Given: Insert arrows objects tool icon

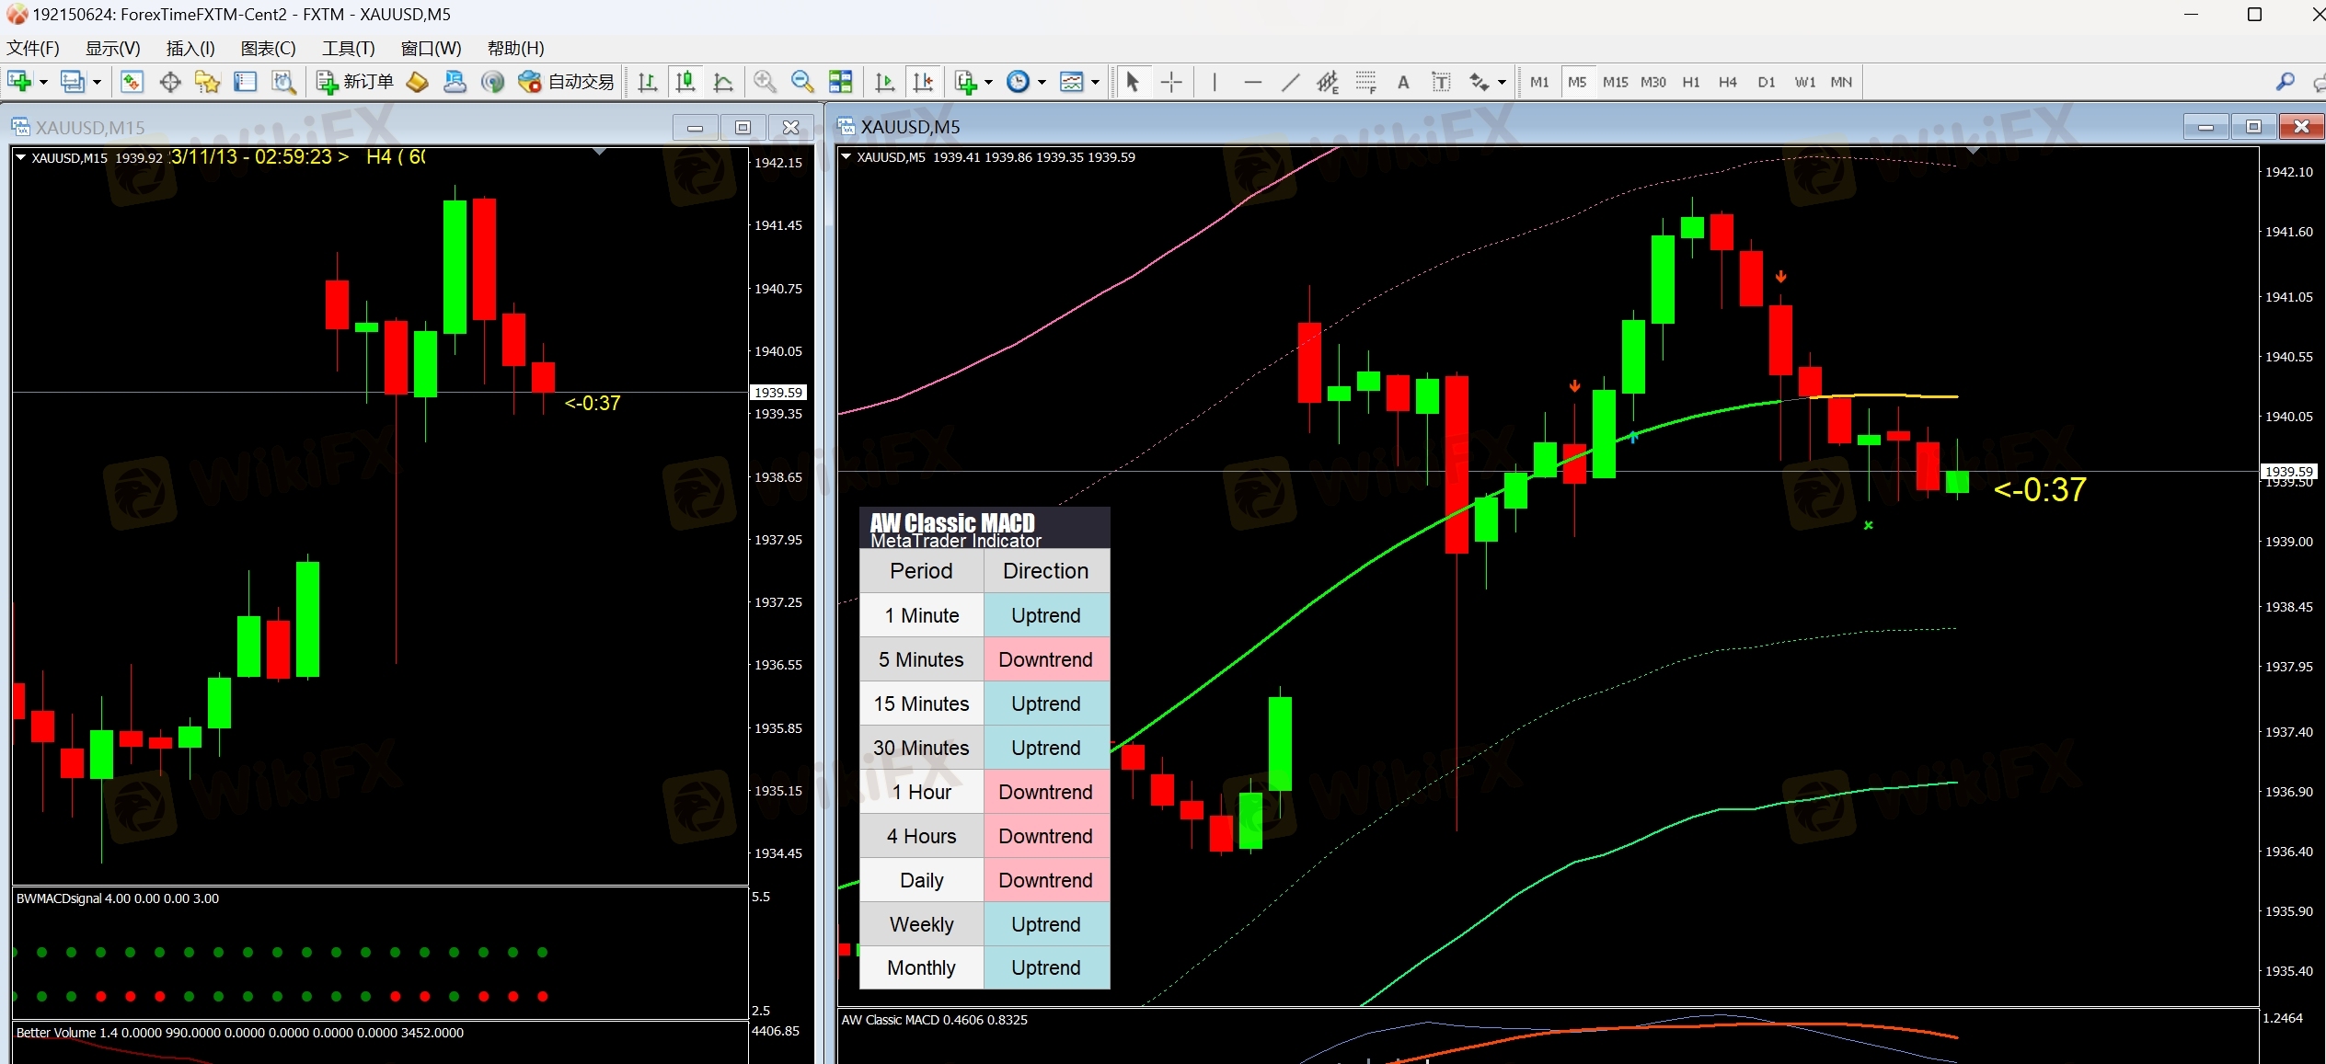Looking at the screenshot, I should (x=1479, y=82).
